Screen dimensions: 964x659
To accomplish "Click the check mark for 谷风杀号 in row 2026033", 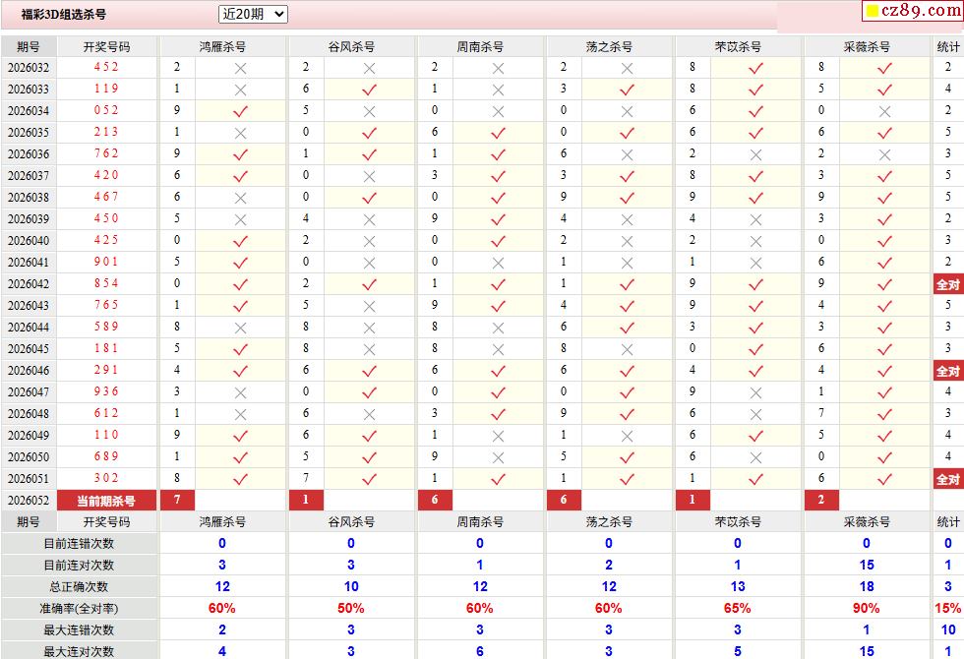I will point(369,90).
